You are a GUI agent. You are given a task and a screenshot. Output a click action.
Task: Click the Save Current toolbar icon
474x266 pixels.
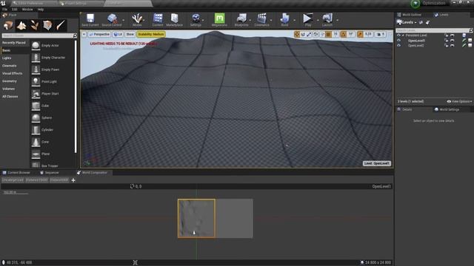(x=90, y=18)
